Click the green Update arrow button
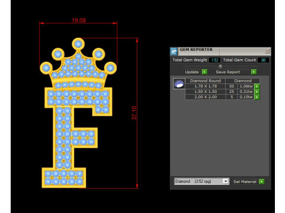Screen dimensions: 285x213 (204, 72)
